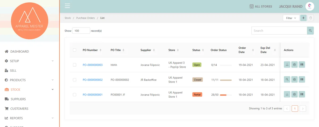The height and width of the screenshot is (127, 319).
Task: Expand the Products menu chevron
Action: (x=52, y=80)
